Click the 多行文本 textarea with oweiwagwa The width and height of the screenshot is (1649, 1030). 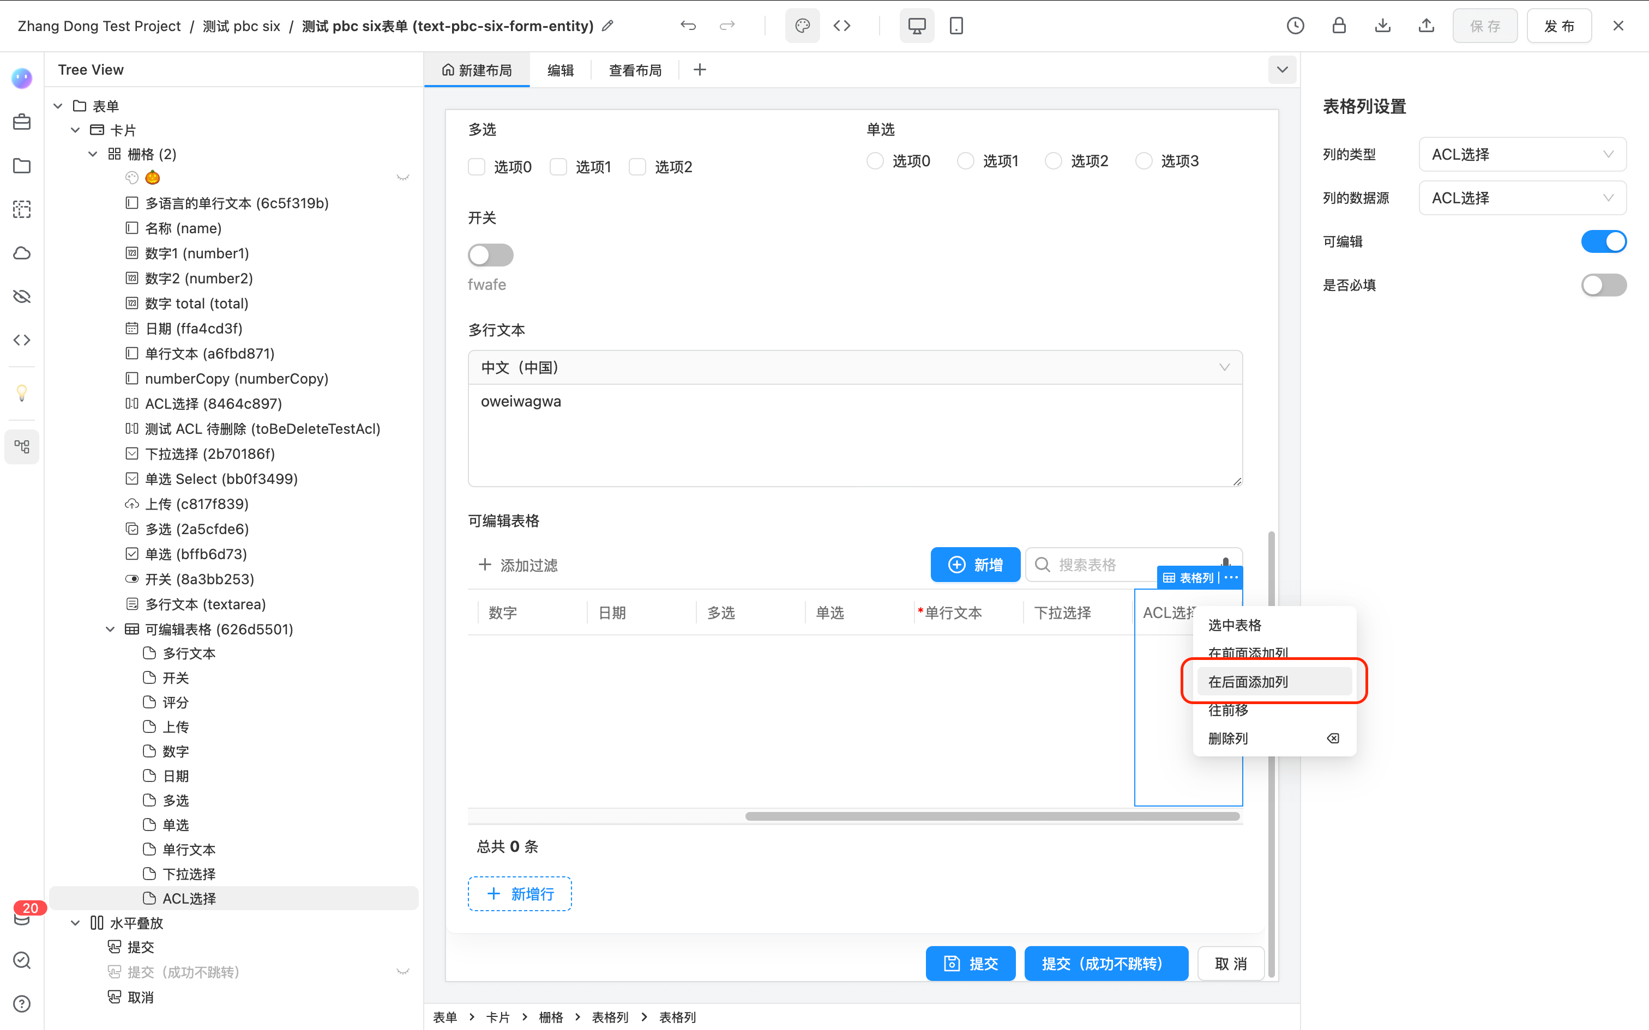coord(855,435)
